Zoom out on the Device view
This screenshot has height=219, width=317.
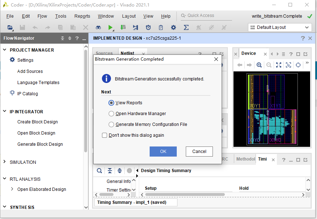pyautogui.click(x=269, y=65)
